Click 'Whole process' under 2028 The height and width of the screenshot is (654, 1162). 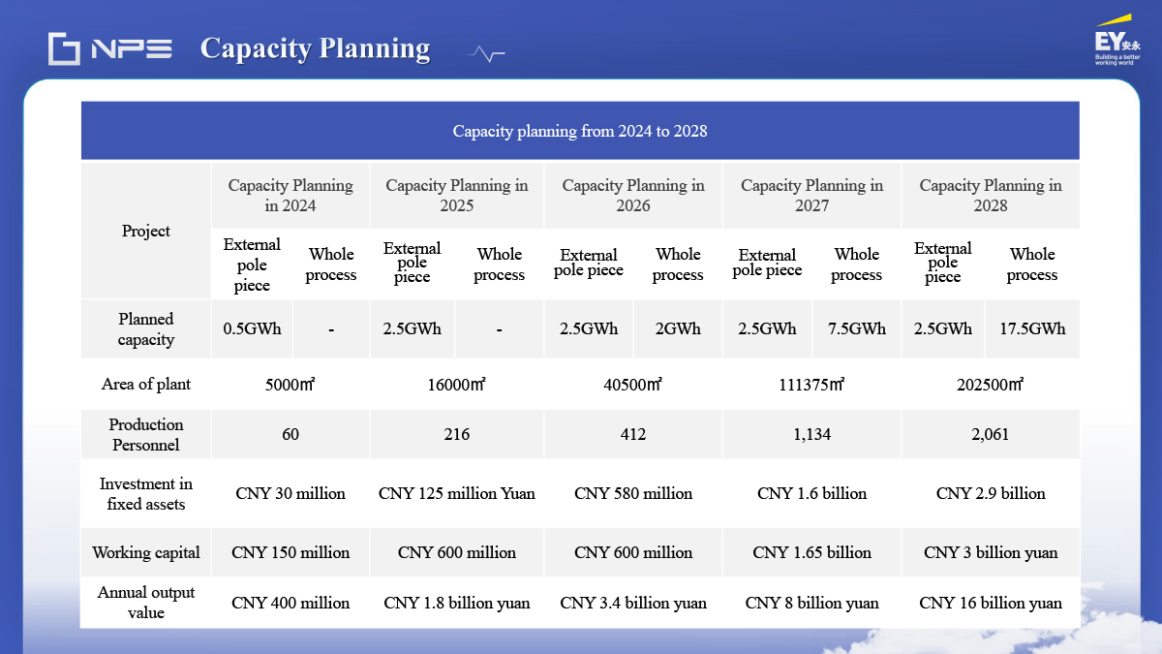[1032, 265]
